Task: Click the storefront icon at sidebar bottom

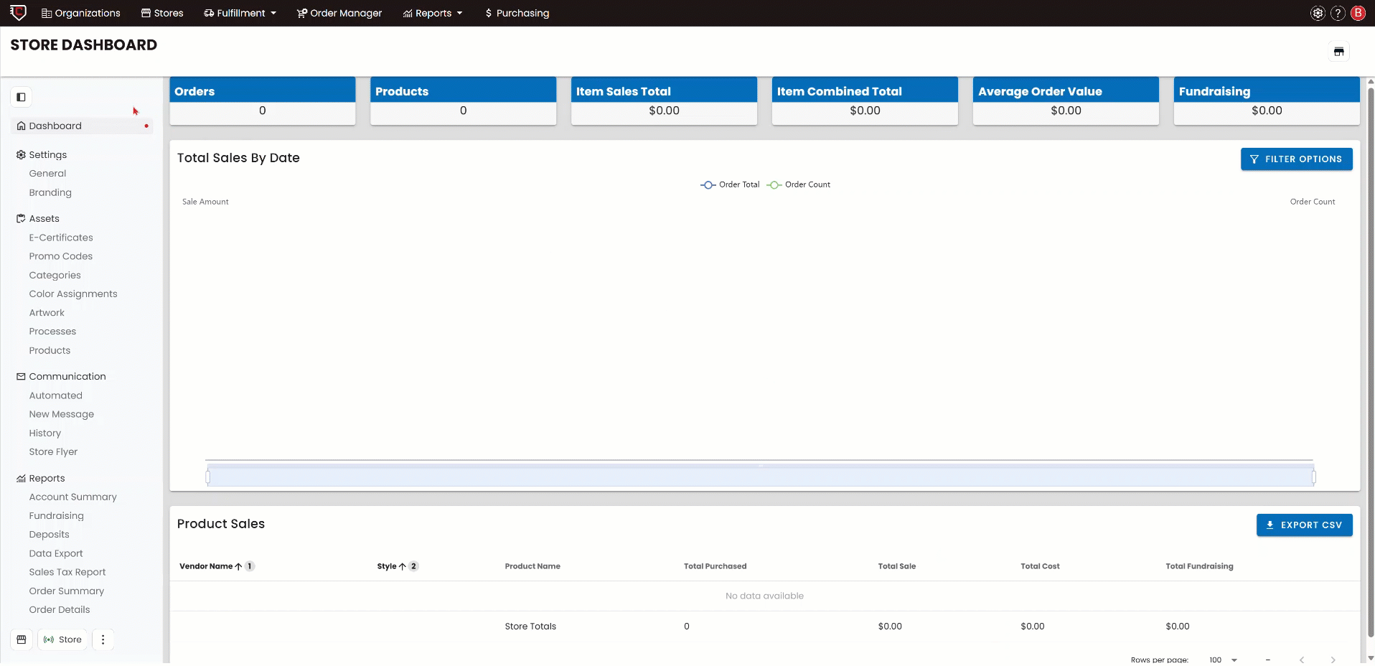Action: click(22, 639)
